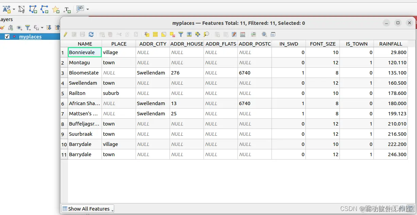417x215 pixels.
Task: Click the RAINFALL column header
Action: click(391, 44)
